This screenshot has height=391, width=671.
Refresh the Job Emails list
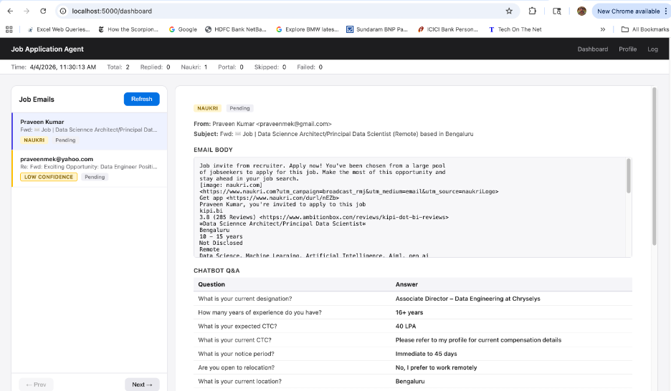click(x=142, y=99)
